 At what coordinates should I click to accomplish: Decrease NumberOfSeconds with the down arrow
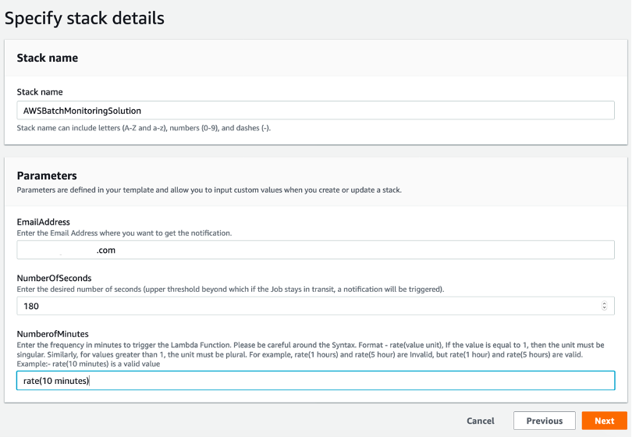tap(605, 310)
